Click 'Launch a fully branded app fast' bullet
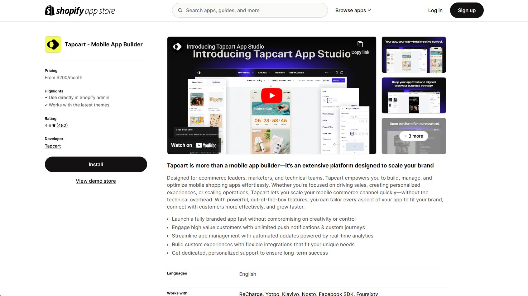Image resolution: width=528 pixels, height=296 pixels. (x=264, y=219)
